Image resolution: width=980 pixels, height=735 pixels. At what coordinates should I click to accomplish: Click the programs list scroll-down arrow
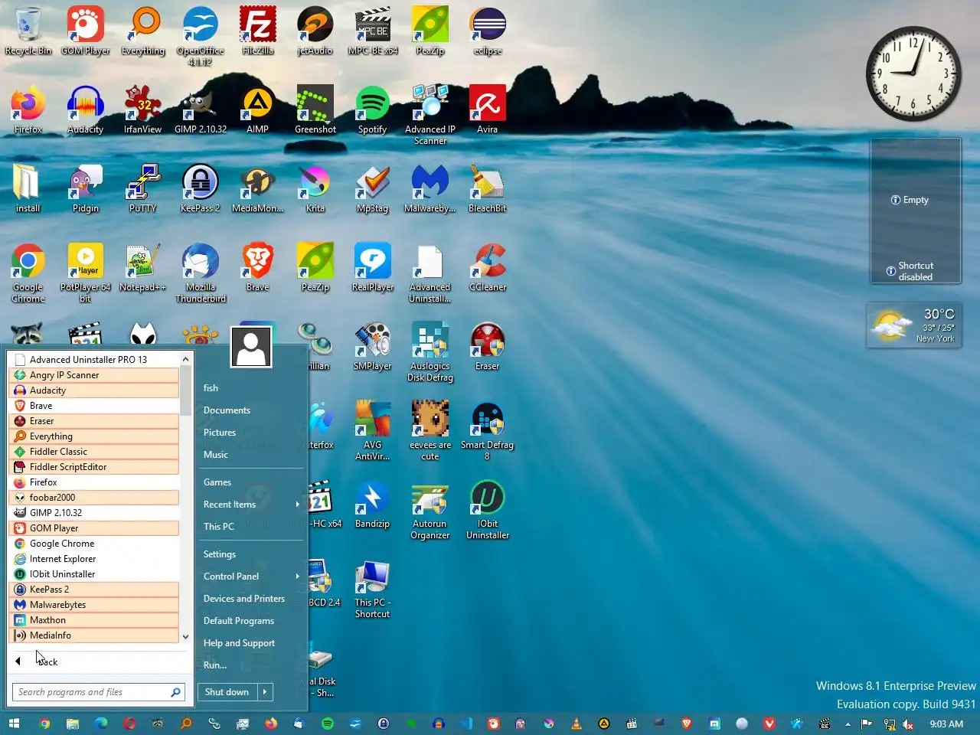point(185,636)
